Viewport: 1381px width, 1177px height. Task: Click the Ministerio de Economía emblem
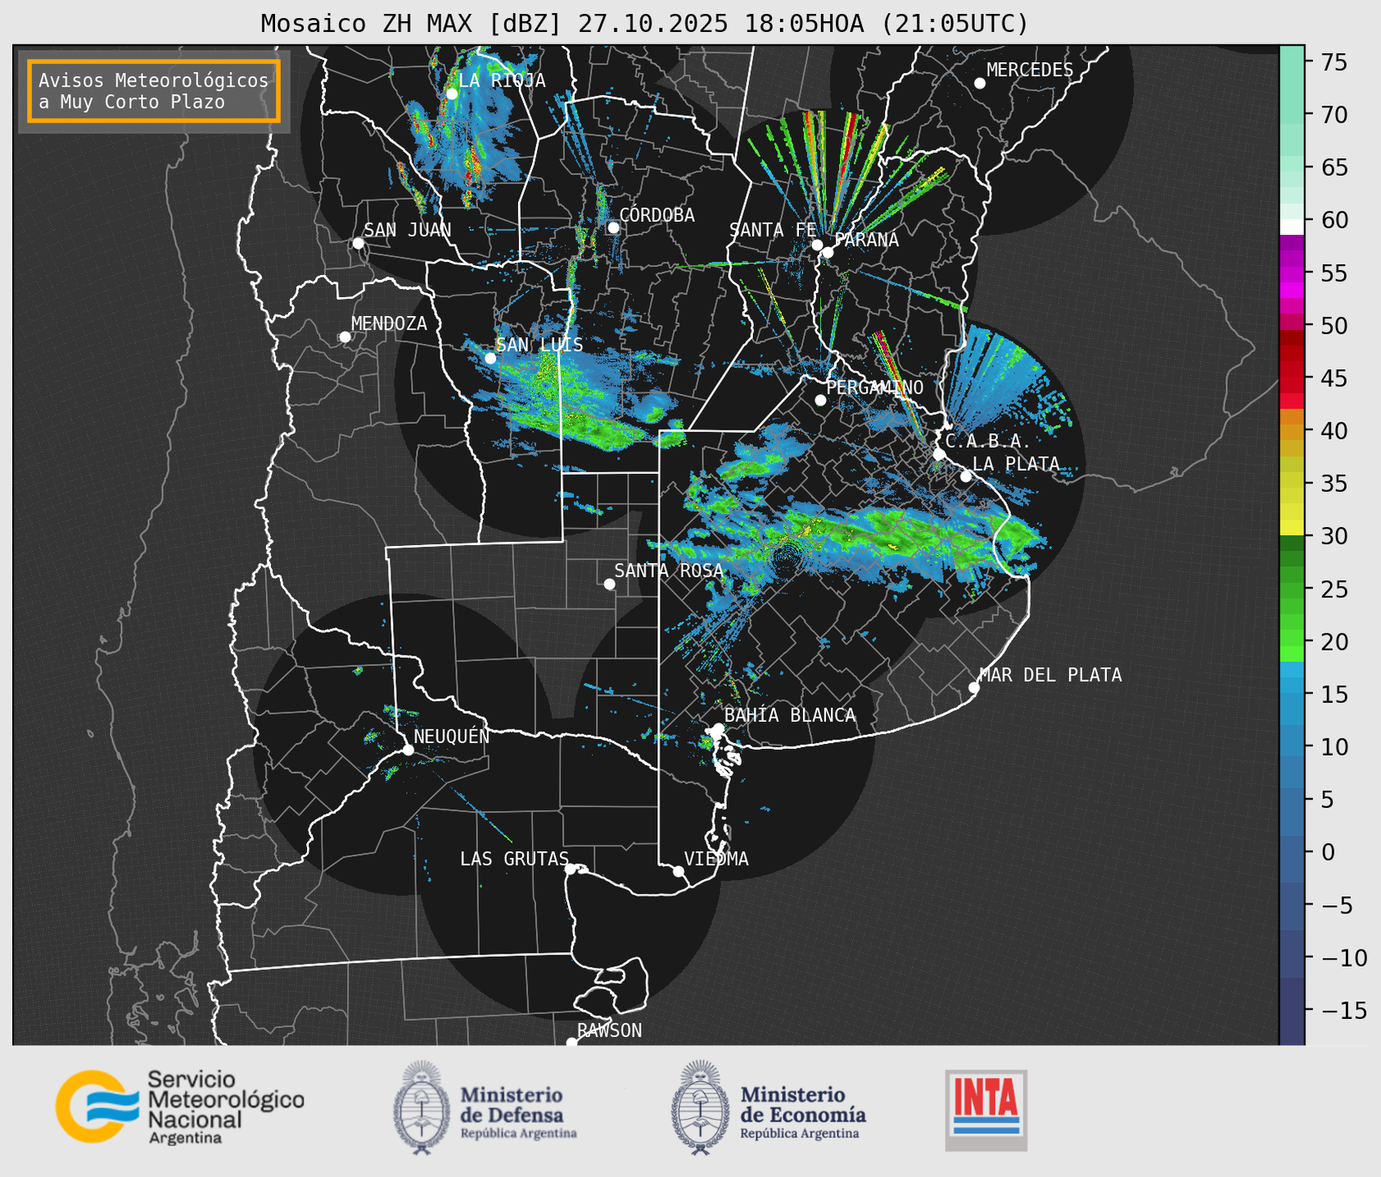point(700,1107)
